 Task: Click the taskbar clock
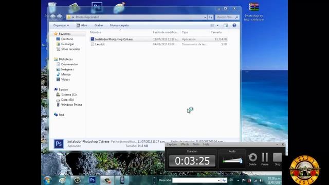coord(274,180)
